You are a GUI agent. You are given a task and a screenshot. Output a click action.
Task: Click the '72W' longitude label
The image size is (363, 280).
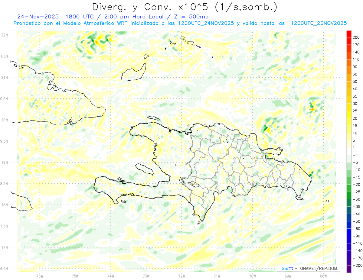[x=181, y=276]
